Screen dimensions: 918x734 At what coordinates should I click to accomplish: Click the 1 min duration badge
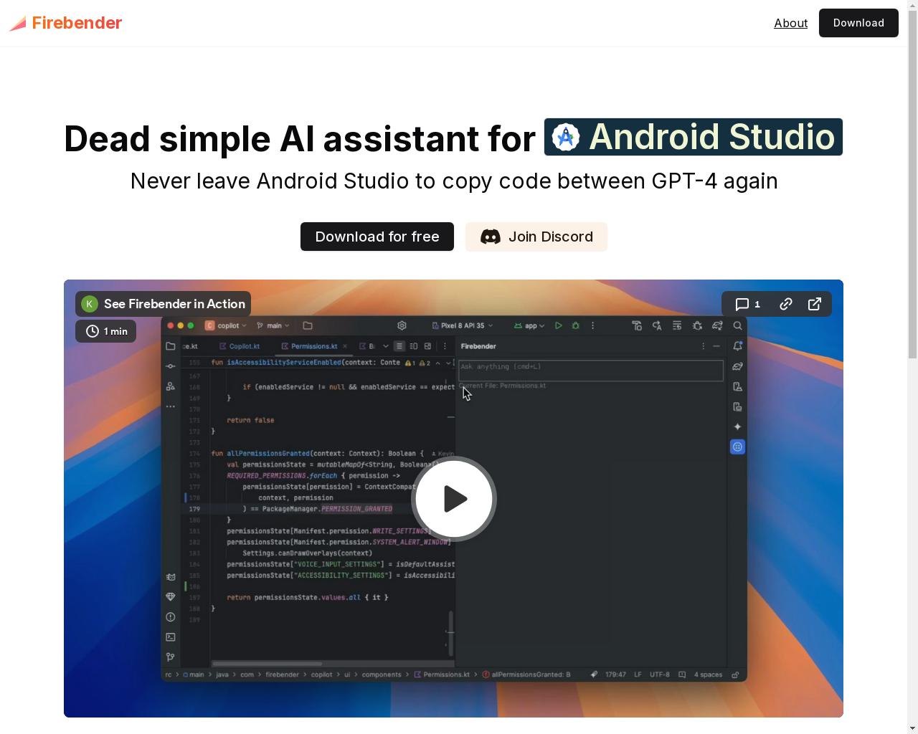[x=106, y=331]
